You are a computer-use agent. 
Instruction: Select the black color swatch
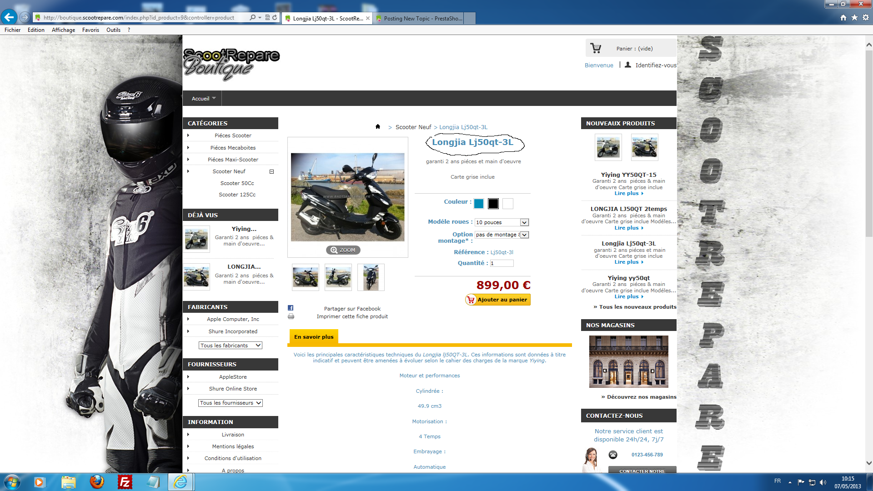point(493,204)
